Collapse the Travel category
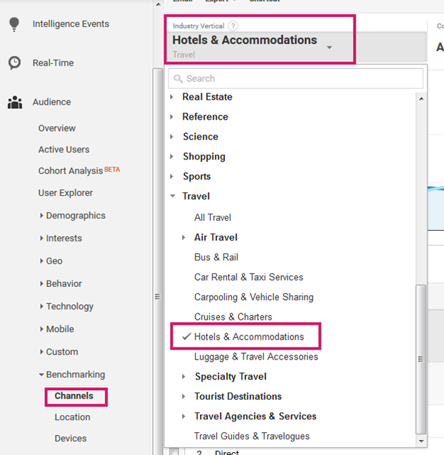 173,196
